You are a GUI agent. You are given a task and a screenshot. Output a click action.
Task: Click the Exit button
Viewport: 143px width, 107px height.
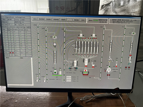click(83, 20)
